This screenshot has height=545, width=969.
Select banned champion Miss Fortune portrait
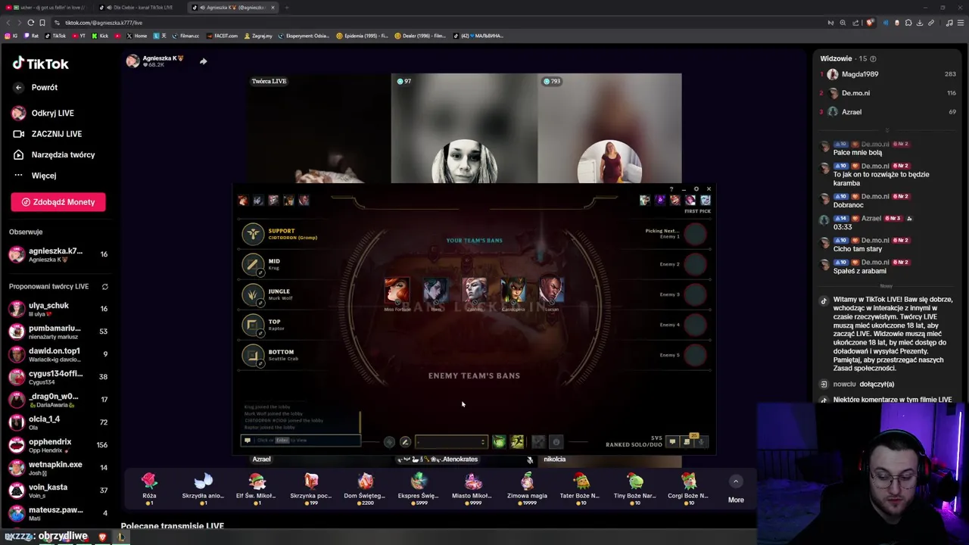[397, 291]
